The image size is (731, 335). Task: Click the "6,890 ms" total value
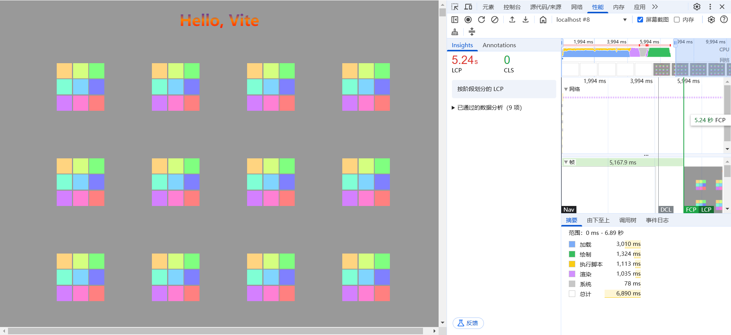point(628,294)
